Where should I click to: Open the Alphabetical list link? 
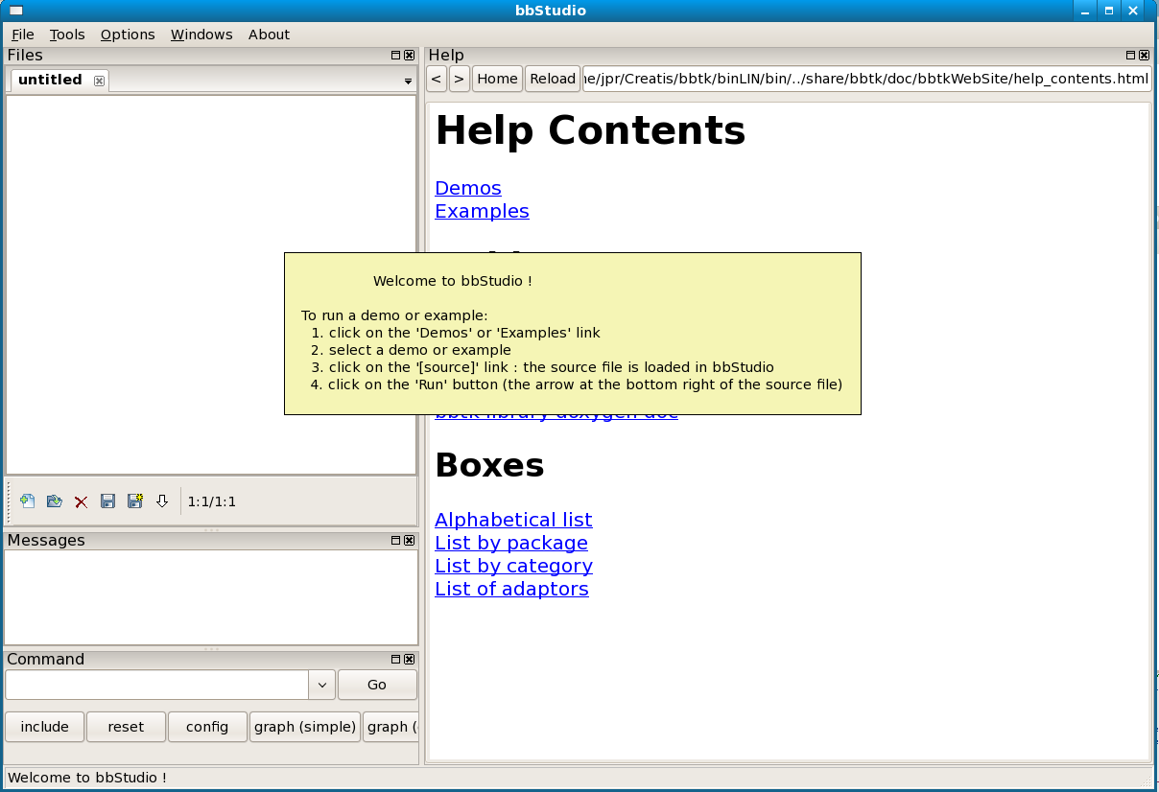(513, 520)
